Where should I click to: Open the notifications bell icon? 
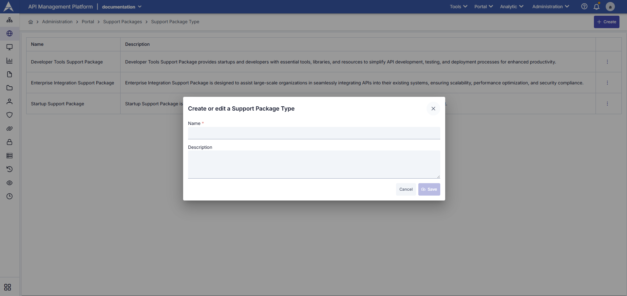(x=597, y=7)
